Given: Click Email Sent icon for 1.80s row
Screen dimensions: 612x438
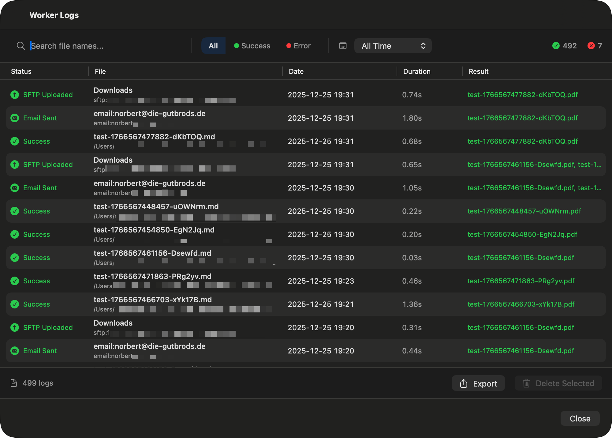Looking at the screenshot, I should 15,118.
